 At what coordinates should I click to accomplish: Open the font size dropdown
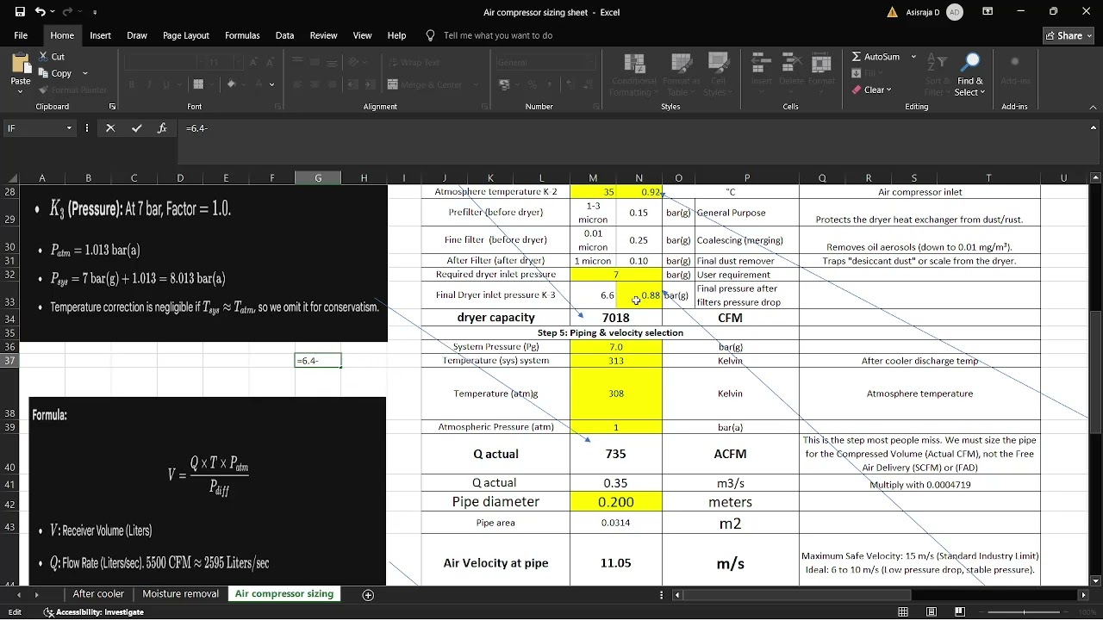(238, 63)
